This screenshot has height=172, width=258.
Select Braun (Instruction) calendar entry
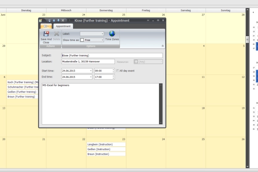click(106, 154)
